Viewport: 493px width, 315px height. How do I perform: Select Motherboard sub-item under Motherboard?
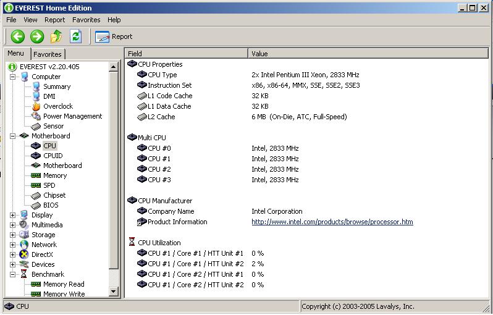click(62, 166)
